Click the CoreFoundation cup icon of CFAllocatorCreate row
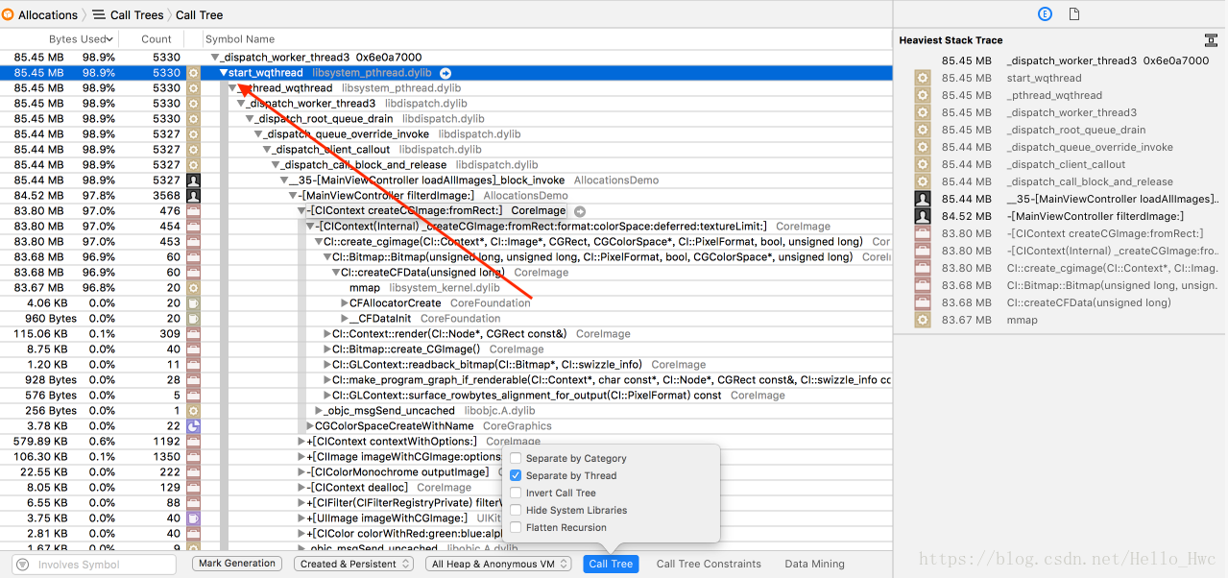Image resolution: width=1228 pixels, height=578 pixels. (x=193, y=303)
